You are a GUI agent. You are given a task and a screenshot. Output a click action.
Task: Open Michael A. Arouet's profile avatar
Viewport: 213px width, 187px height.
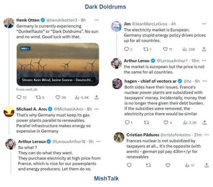(9, 112)
